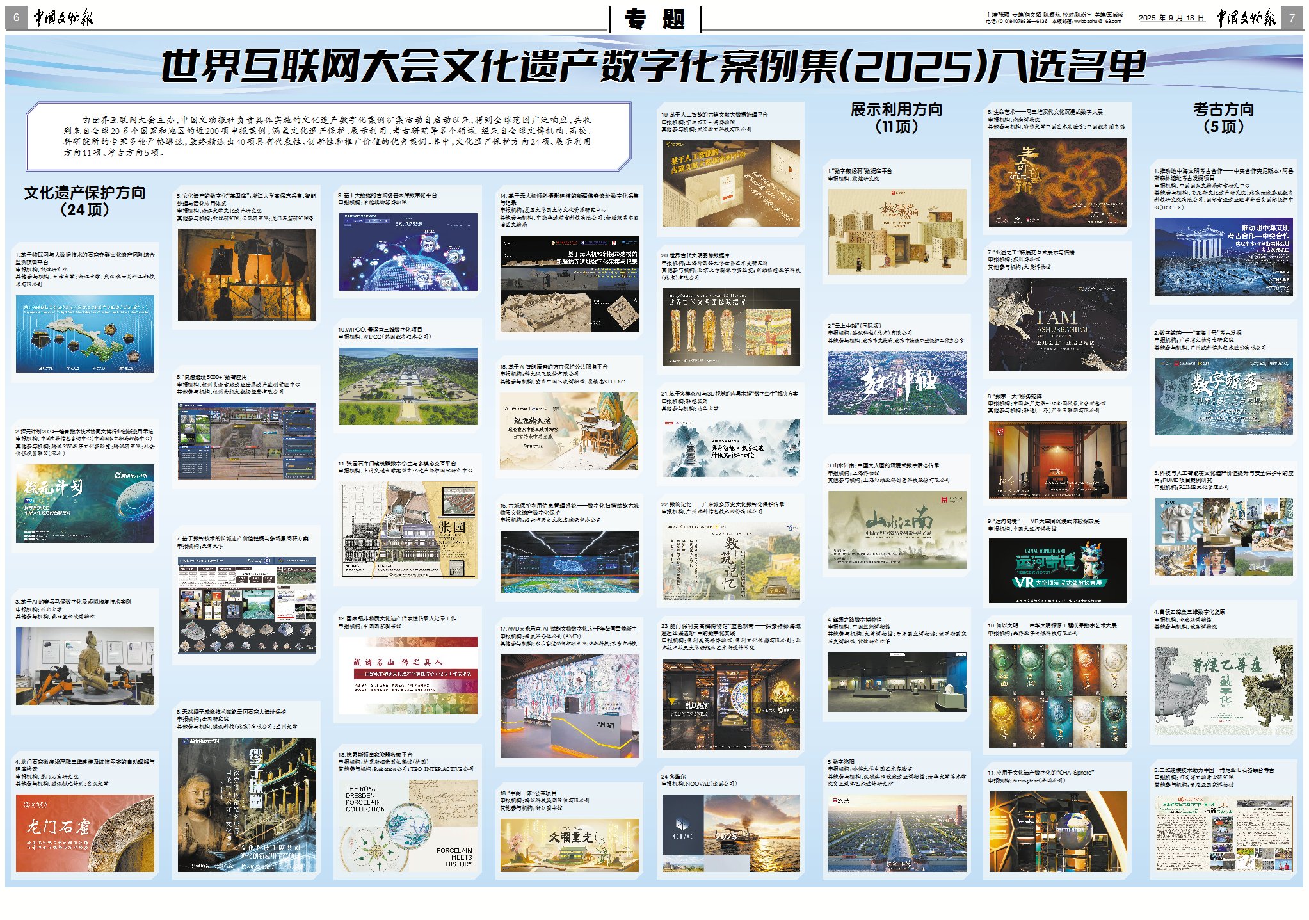Select the Royal Dresden Porcelain Collection image
1309x920 pixels.
pos(408,825)
